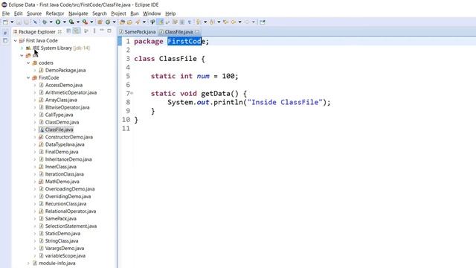Select StaticDemo.java file
The height and width of the screenshot is (268, 476).
tap(62, 233)
